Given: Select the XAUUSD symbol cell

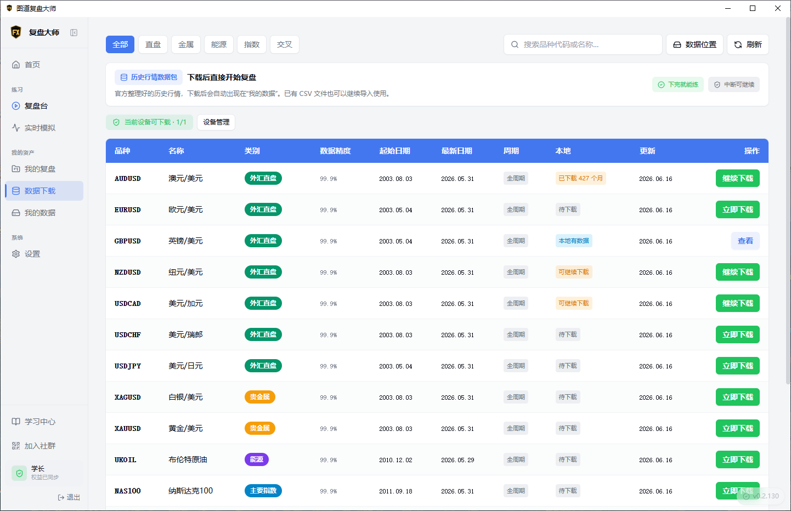Looking at the screenshot, I should [x=128, y=429].
